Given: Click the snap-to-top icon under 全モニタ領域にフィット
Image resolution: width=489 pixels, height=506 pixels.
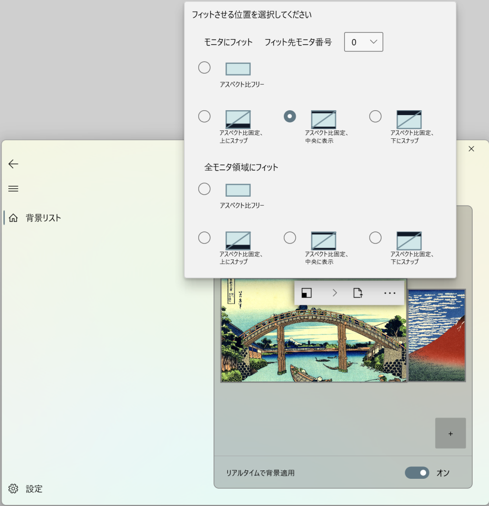Looking at the screenshot, I should coord(238,241).
